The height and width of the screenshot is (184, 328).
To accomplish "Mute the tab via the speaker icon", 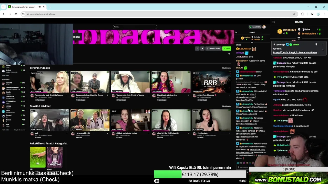I will [x=39, y=7].
